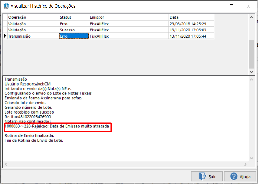
Task: Click FiscAllFlex emissor in 29/03/2018 row
Action: coord(129,24)
